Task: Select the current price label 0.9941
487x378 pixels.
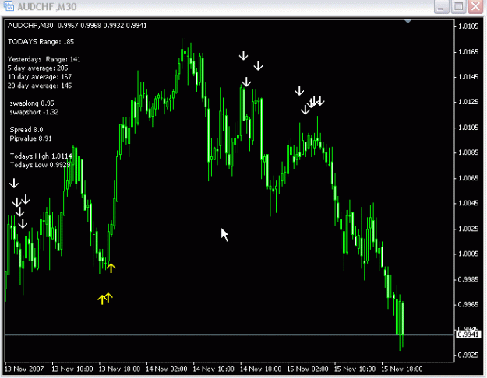Action: 468,334
